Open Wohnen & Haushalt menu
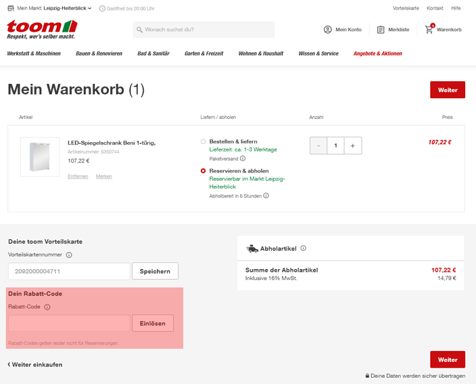Viewport: 476px width, 384px height. point(261,53)
